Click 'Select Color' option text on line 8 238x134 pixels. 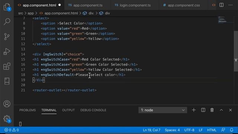click(x=72, y=23)
